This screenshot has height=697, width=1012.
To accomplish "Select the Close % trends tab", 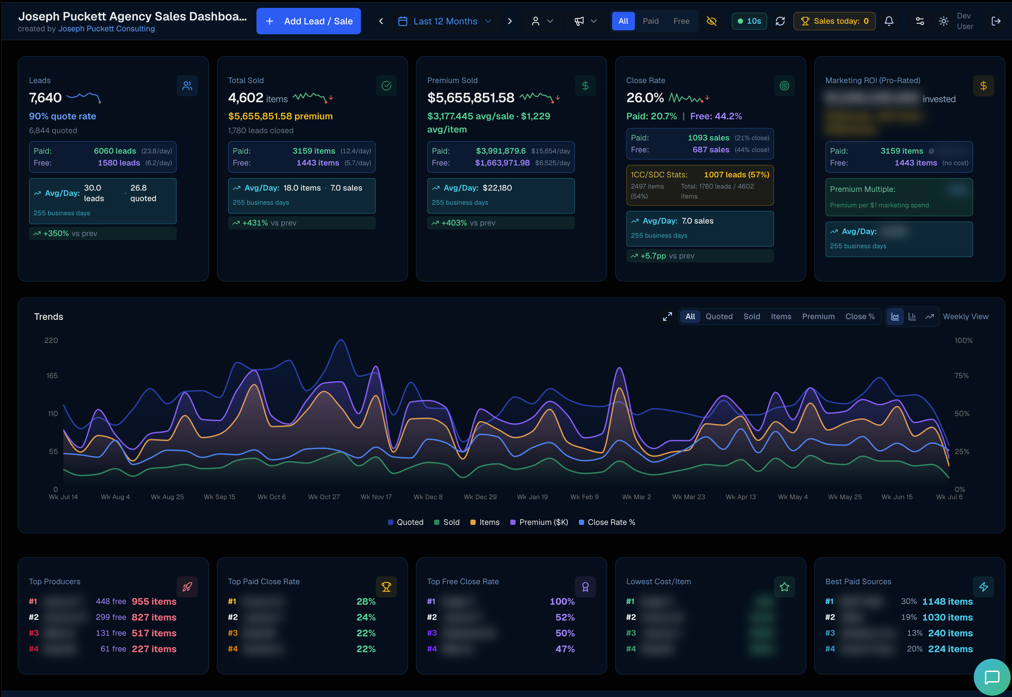I will 860,317.
